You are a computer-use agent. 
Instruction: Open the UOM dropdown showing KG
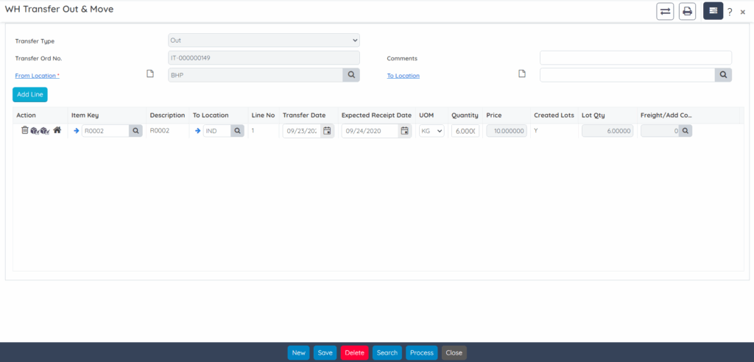431,130
